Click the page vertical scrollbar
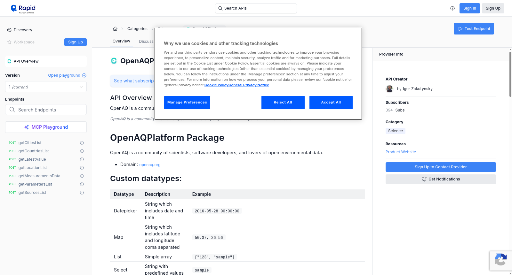 tap(510, 74)
